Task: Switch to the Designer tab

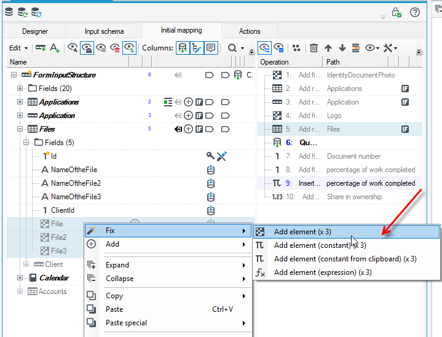Action: 35,31
